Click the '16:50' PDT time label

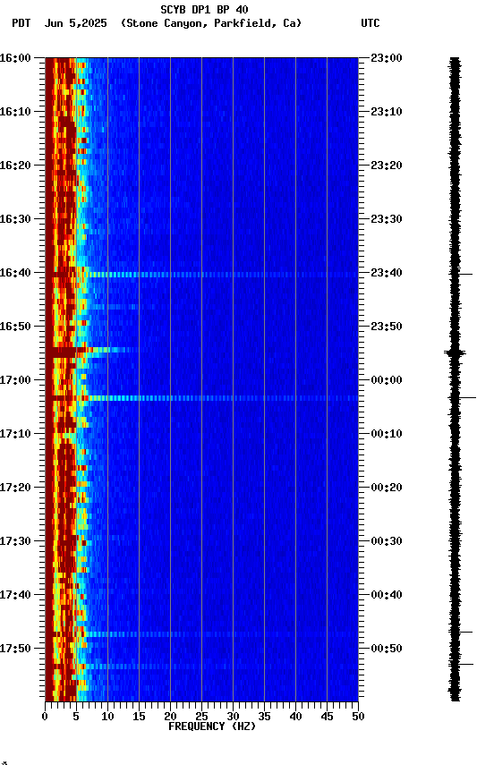tap(15, 327)
